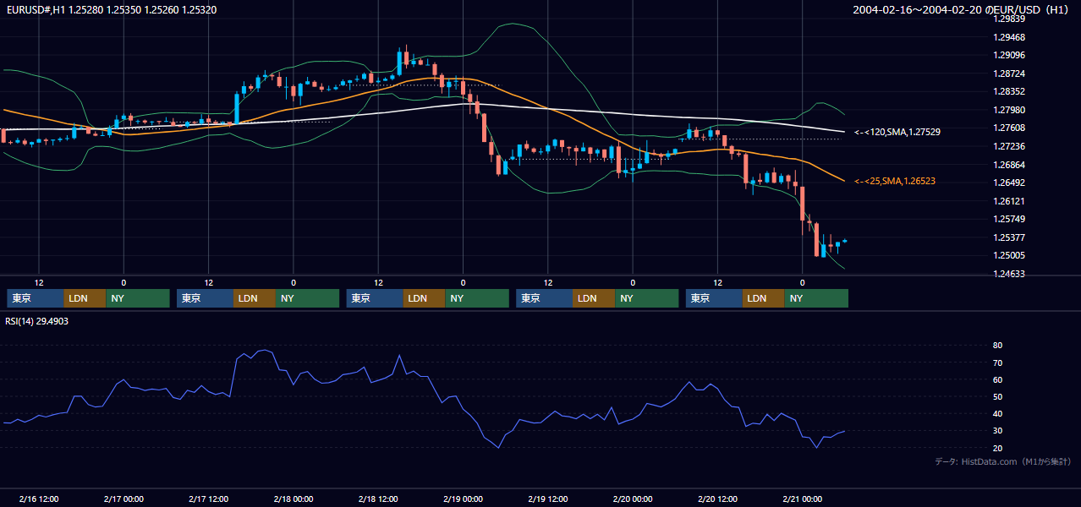Screen dimensions: 1081x507
Task: Click RSI scale level 70
Action: point(997,363)
